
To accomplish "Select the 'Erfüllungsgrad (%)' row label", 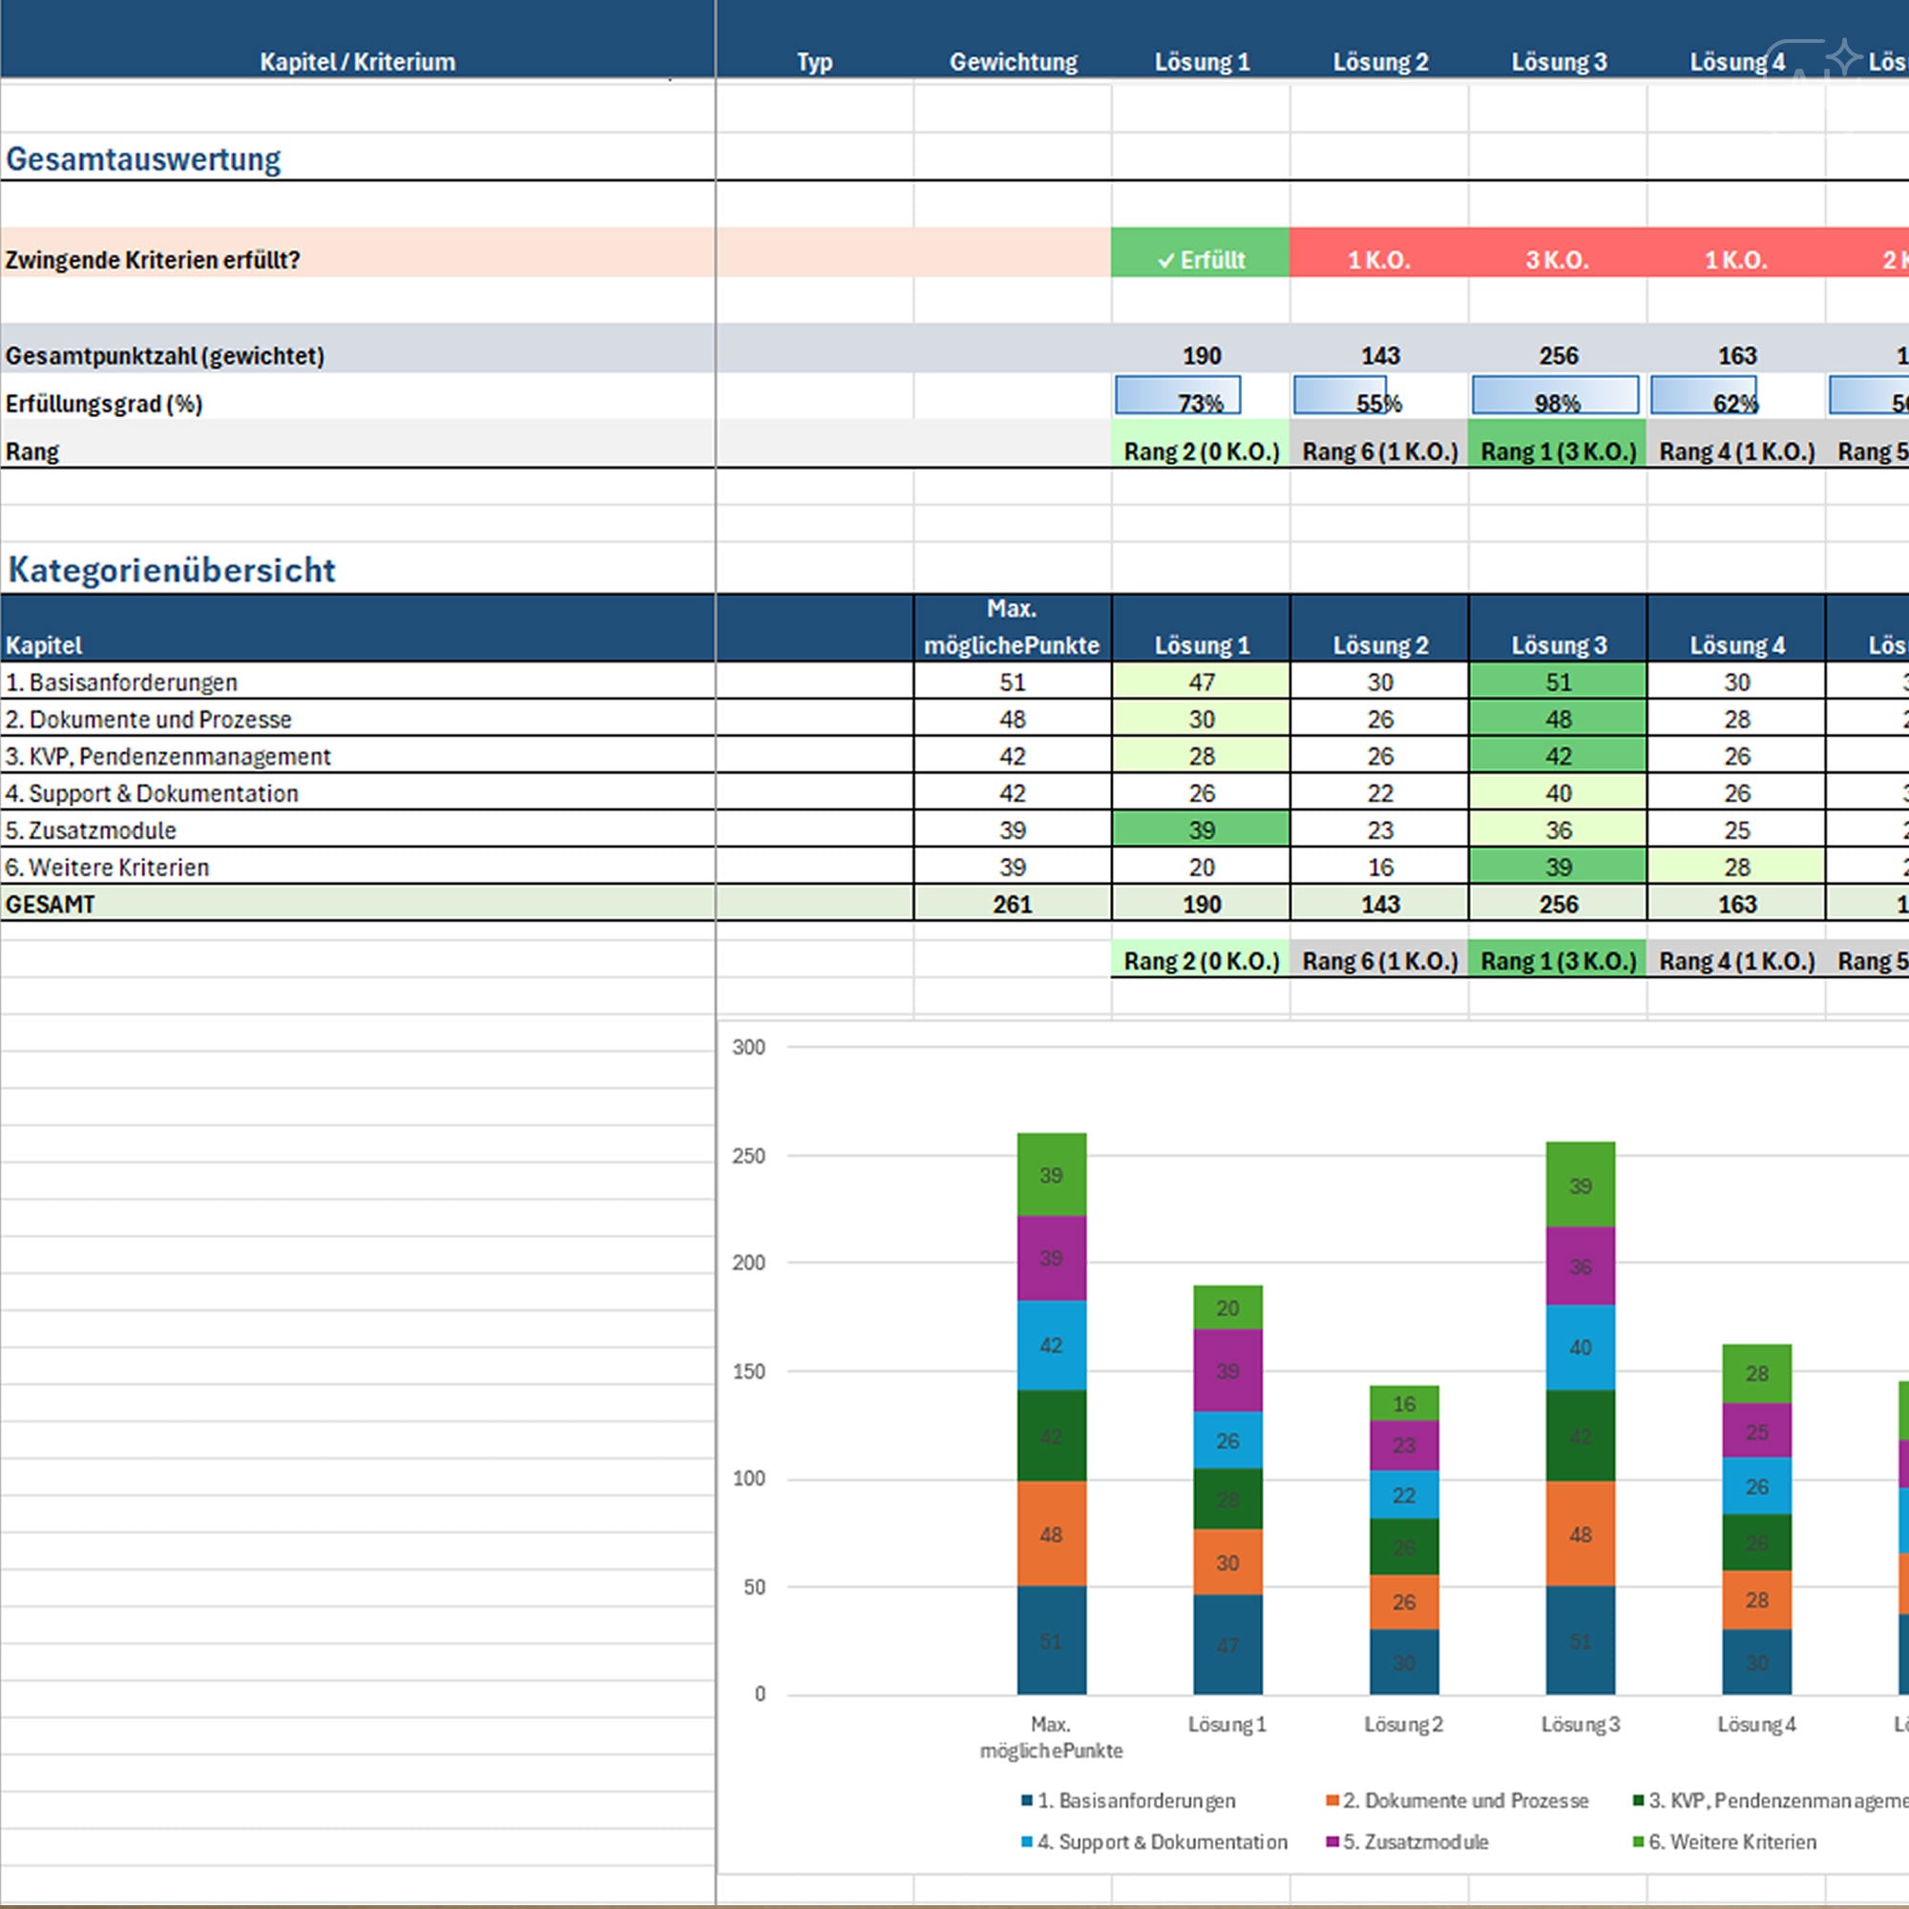I will (x=104, y=403).
